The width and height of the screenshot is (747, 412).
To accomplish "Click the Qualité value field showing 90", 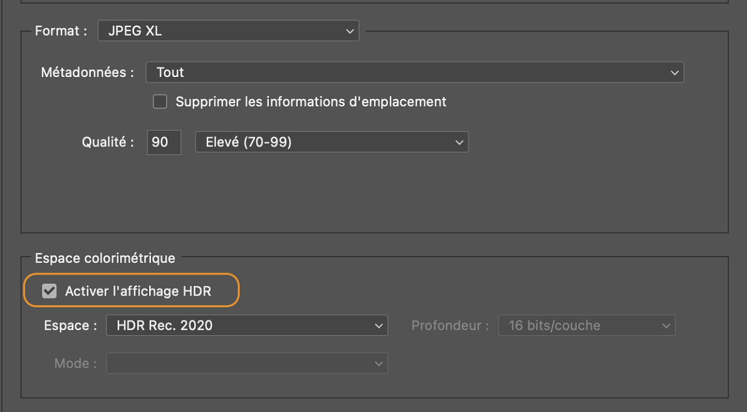I will (164, 142).
